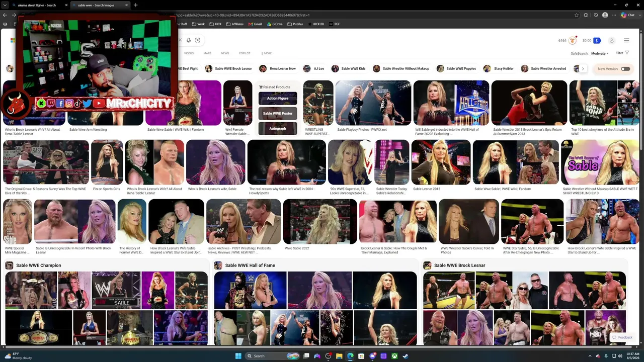Open the Bing hamburger settings menu
The width and height of the screenshot is (644, 362).
pyautogui.click(x=626, y=40)
